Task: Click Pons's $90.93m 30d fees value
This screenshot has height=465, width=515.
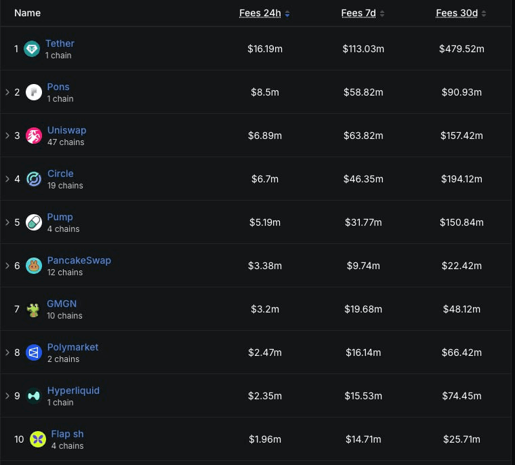Action: coord(461,92)
